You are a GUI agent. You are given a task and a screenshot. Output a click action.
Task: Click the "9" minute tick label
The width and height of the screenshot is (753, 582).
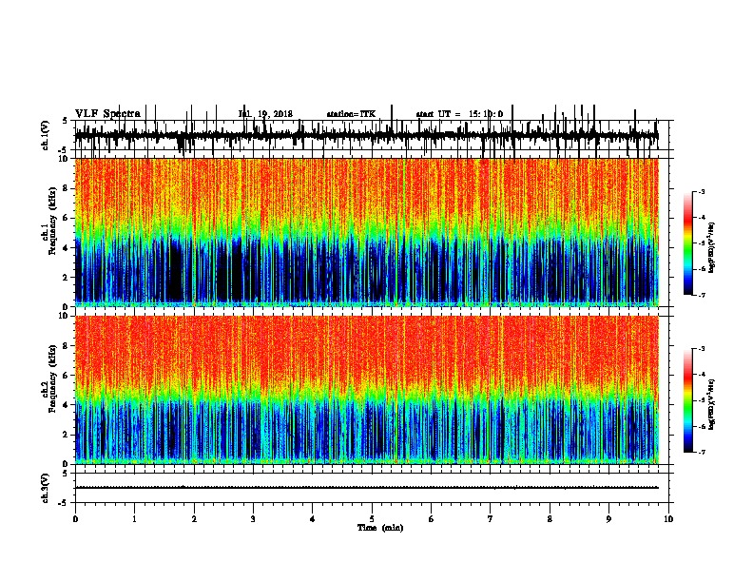[608, 519]
